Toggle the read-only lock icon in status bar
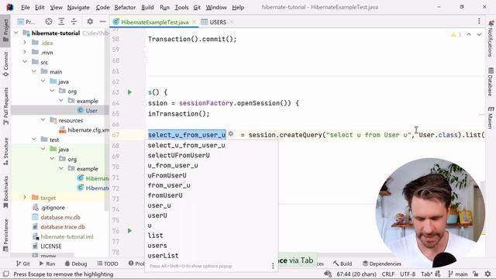496x279 pixels. click(475, 274)
